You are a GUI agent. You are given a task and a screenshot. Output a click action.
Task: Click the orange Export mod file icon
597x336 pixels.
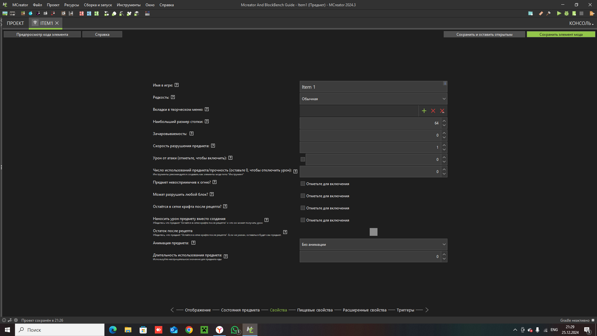point(592,13)
